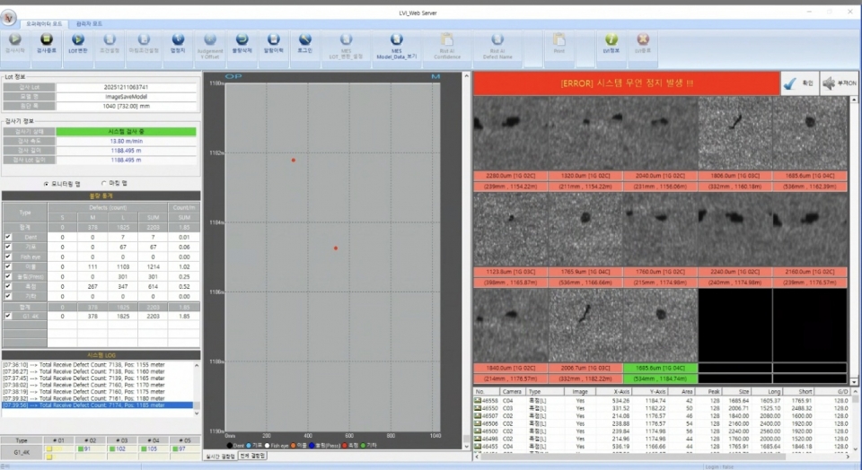The width and height of the screenshot is (862, 470).
Task: Select the 마킹 맵 radio button
Action: tap(104, 183)
